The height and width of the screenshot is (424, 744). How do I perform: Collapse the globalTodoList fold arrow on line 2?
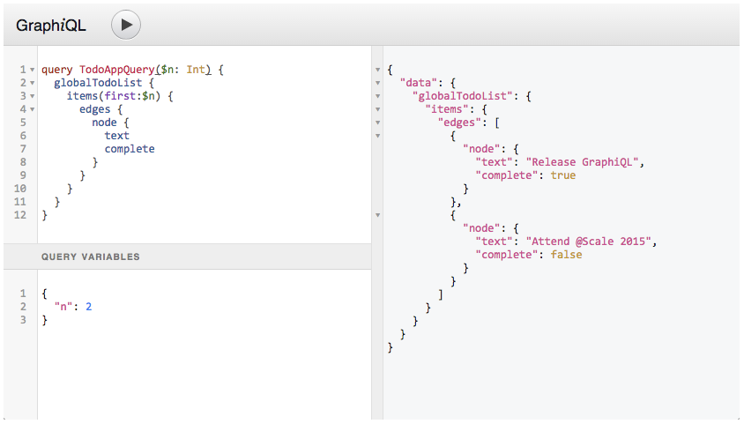33,83
